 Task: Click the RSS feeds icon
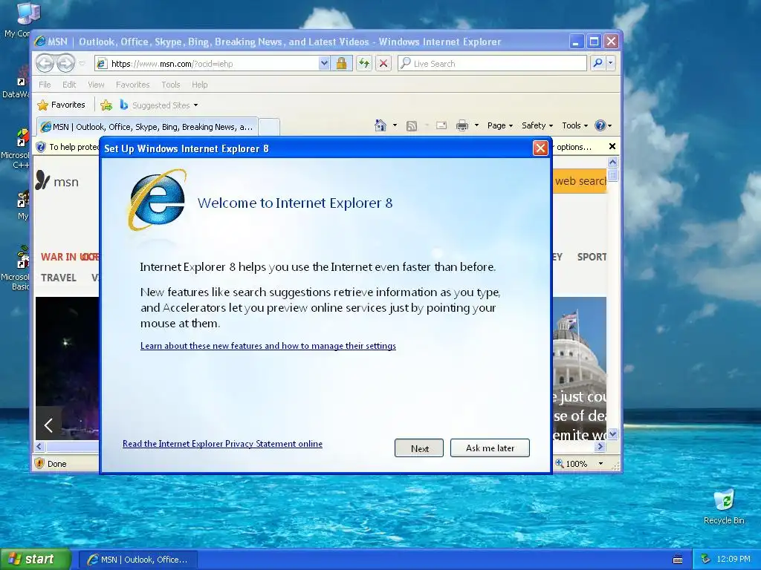(x=412, y=126)
